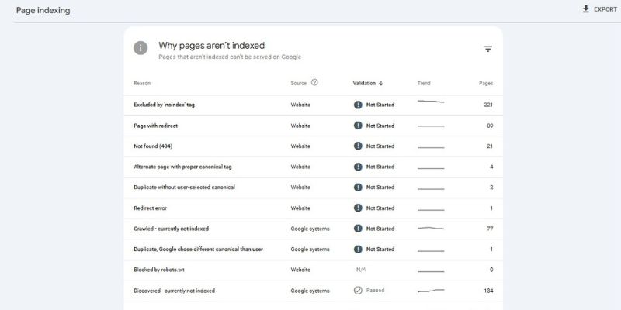Click the info icon beside the heading

point(141,48)
